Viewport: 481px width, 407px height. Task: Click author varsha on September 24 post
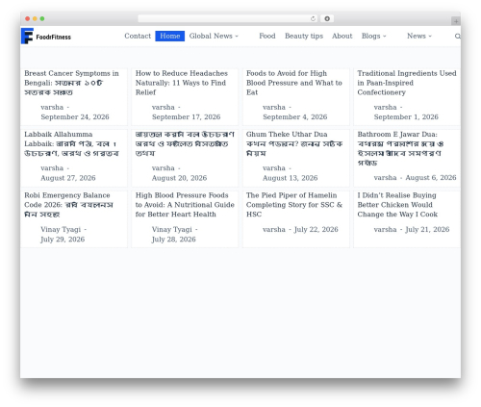tap(52, 107)
